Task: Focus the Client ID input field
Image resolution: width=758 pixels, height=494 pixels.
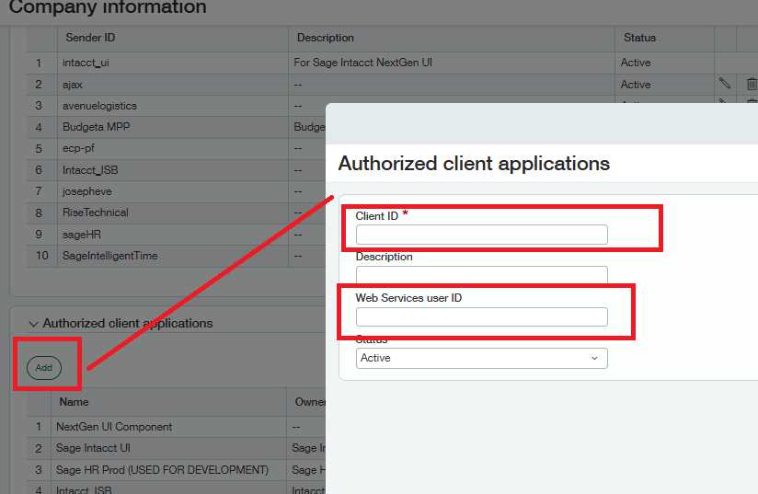Action: 481,235
